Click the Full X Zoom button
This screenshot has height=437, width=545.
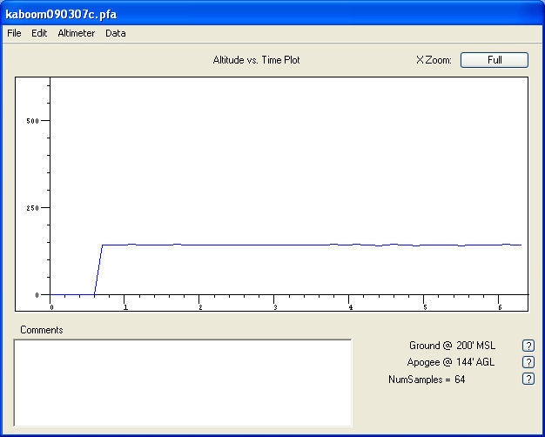495,60
